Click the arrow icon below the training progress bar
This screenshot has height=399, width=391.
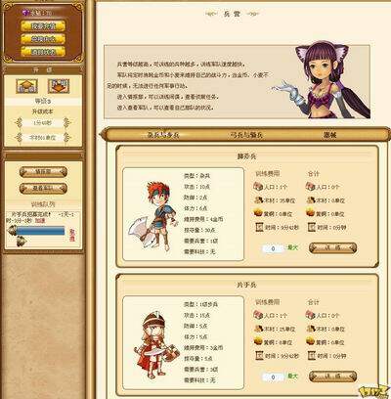pyautogui.click(x=22, y=242)
